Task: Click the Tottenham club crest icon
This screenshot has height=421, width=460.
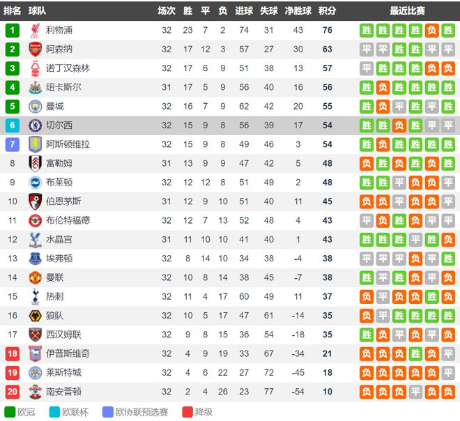Action: click(35, 296)
